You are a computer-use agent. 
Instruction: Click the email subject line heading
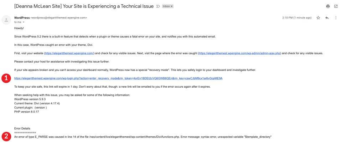point(84,6)
